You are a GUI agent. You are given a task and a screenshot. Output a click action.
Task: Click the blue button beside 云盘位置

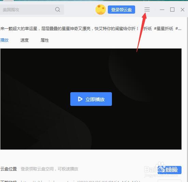point(170,170)
